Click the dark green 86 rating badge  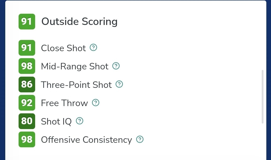point(27,84)
